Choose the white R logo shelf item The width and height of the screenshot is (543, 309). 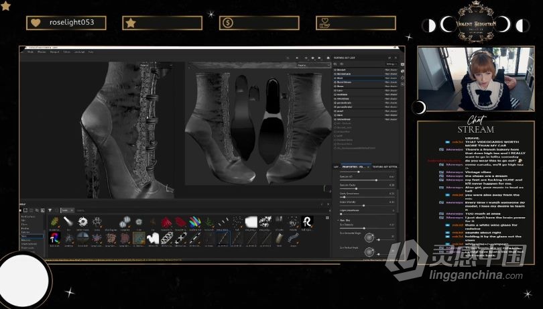307,221
